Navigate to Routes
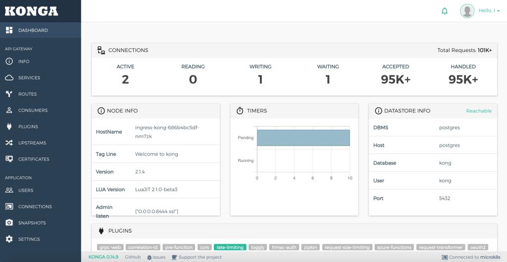Screen dimensions: 507x262 click(41, 94)
